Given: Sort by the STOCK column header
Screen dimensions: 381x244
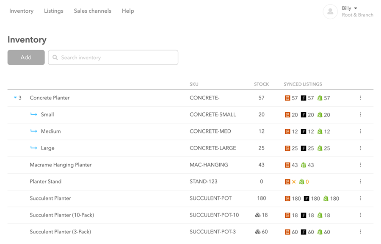Looking at the screenshot, I should coord(262,84).
